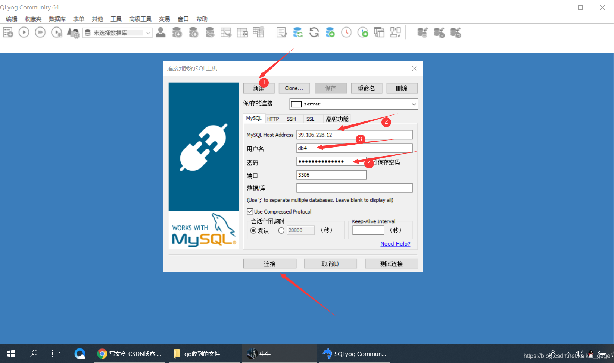Click the 端口 port field 3306
Viewport: 614px width, 363px height.
point(331,175)
